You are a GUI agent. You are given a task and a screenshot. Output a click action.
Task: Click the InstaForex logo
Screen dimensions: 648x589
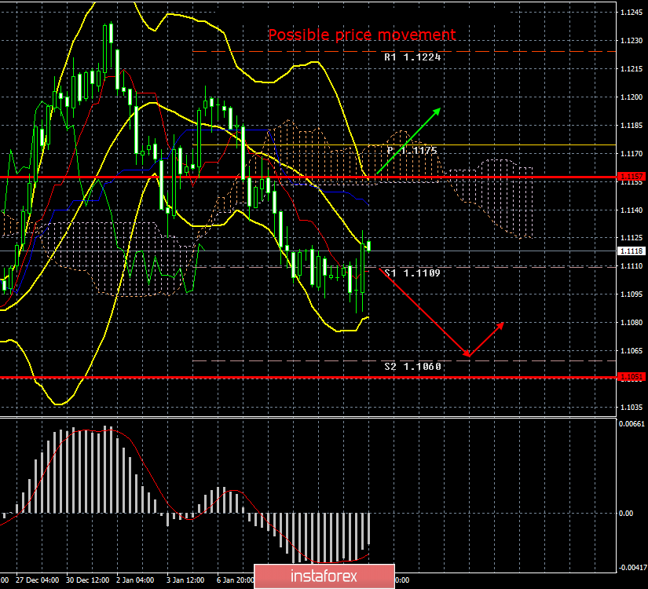pyautogui.click(x=324, y=576)
